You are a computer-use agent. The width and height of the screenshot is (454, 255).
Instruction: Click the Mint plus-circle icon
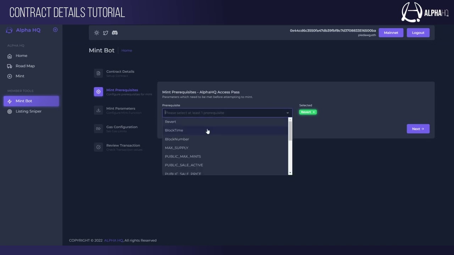10,76
